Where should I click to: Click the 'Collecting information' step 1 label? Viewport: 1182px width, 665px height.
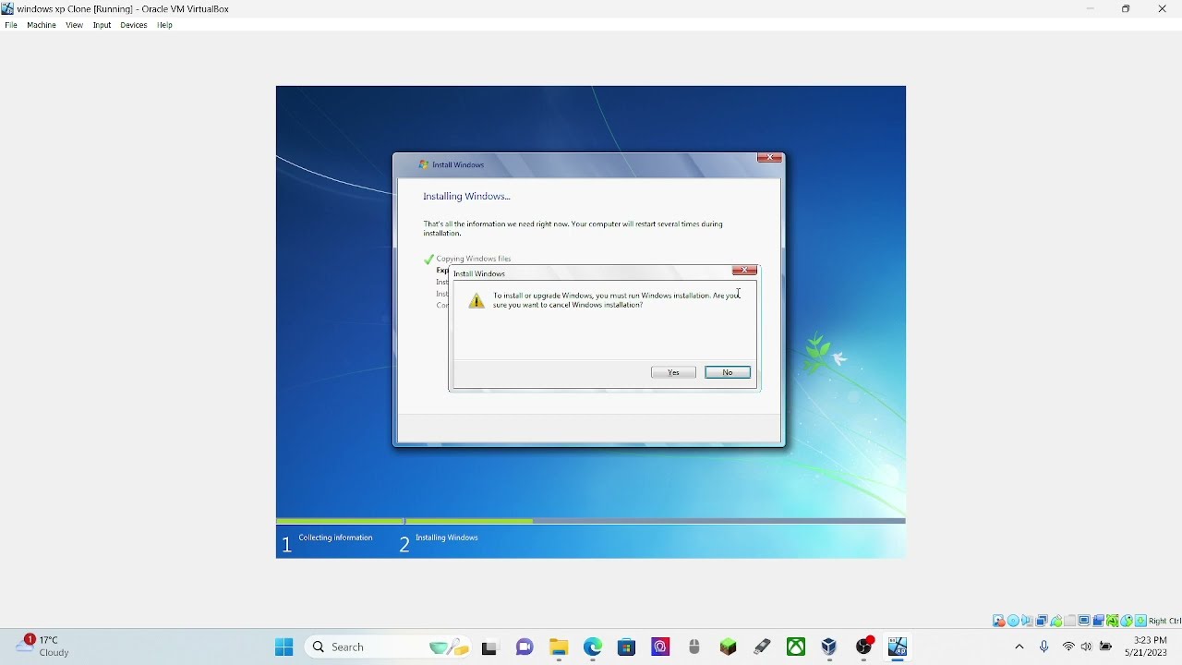(x=336, y=538)
